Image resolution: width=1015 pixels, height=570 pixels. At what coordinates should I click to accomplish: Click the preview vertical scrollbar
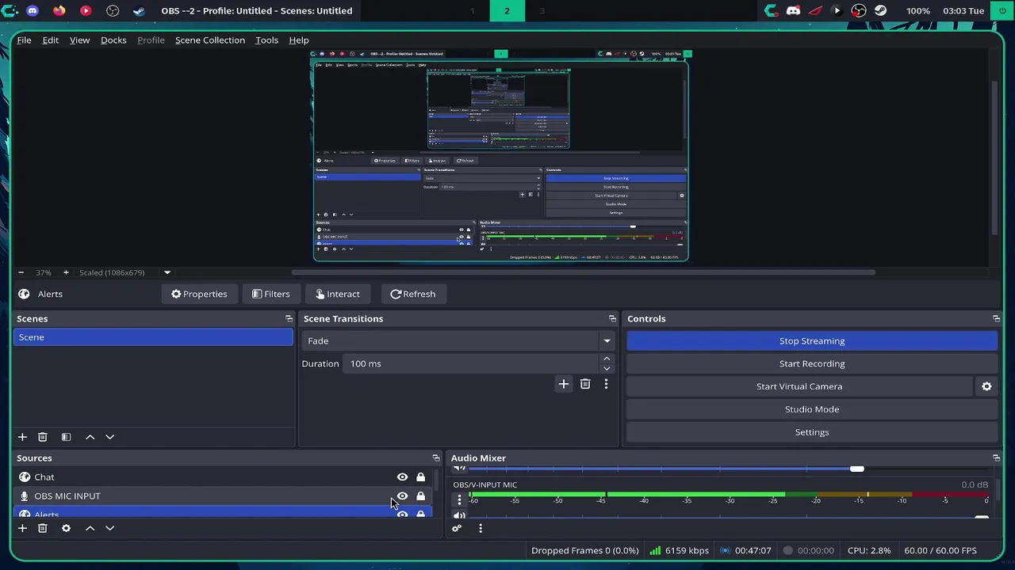click(x=994, y=157)
